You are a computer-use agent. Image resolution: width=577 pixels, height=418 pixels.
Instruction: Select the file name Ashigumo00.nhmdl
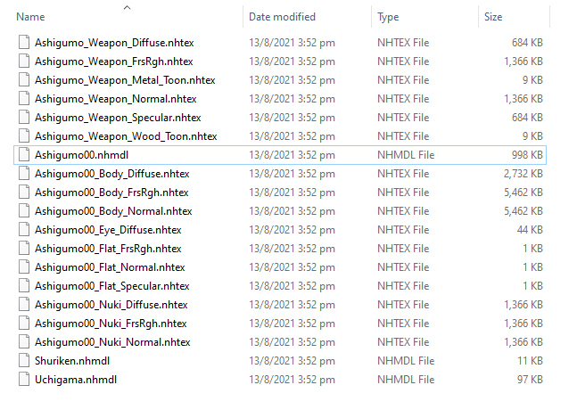(82, 155)
